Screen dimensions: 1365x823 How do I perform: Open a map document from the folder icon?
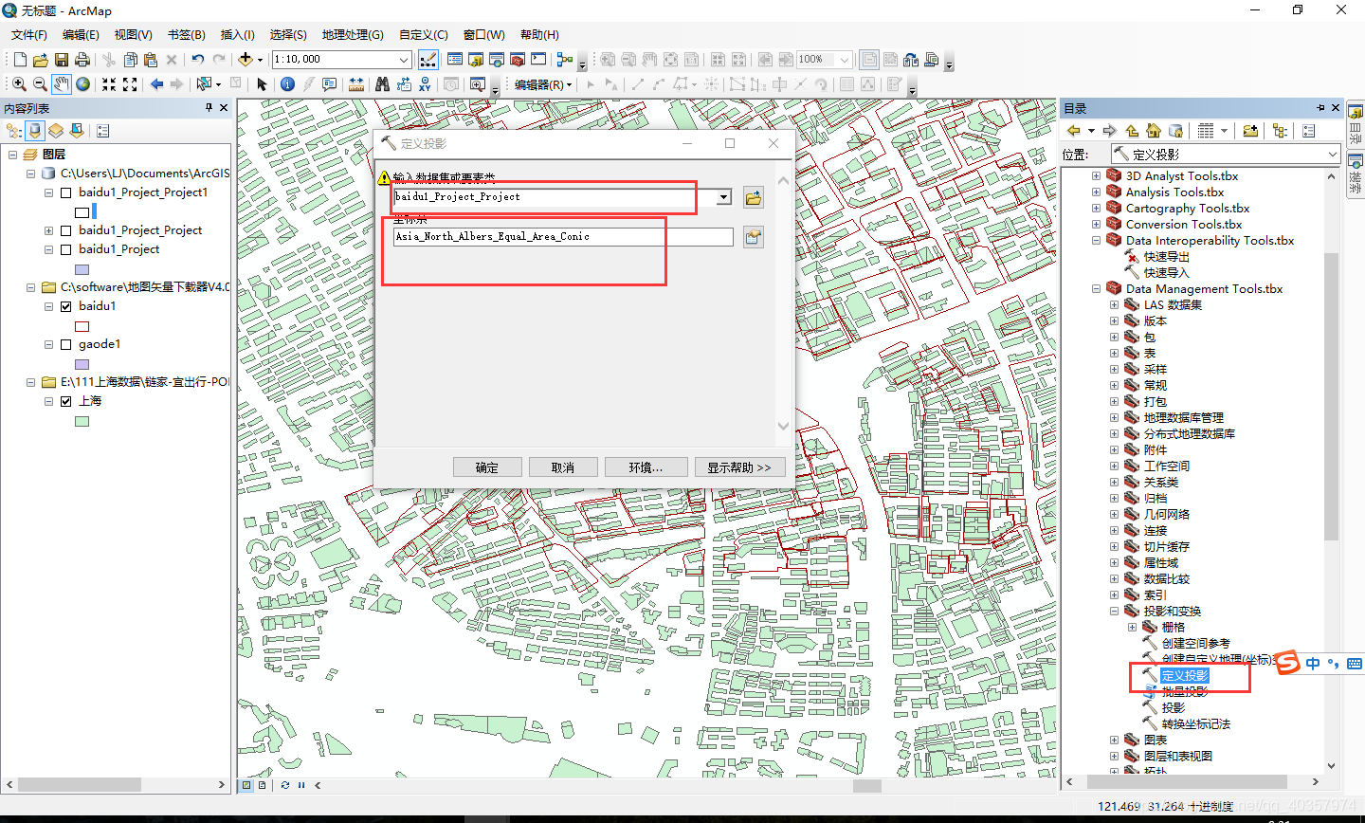(x=40, y=60)
